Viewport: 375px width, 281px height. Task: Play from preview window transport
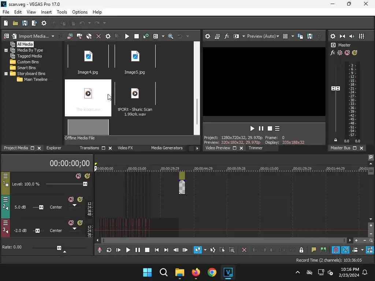click(x=252, y=128)
